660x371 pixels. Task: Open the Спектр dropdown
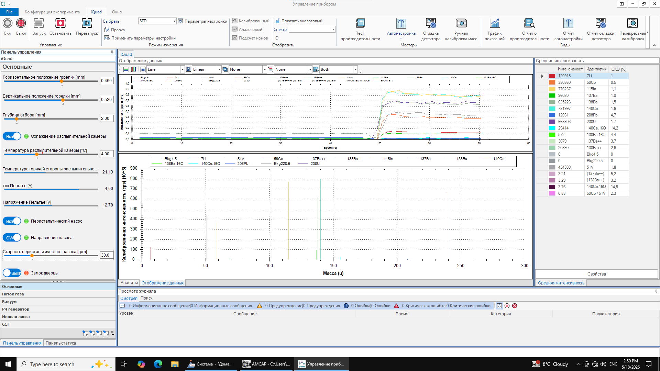point(333,30)
